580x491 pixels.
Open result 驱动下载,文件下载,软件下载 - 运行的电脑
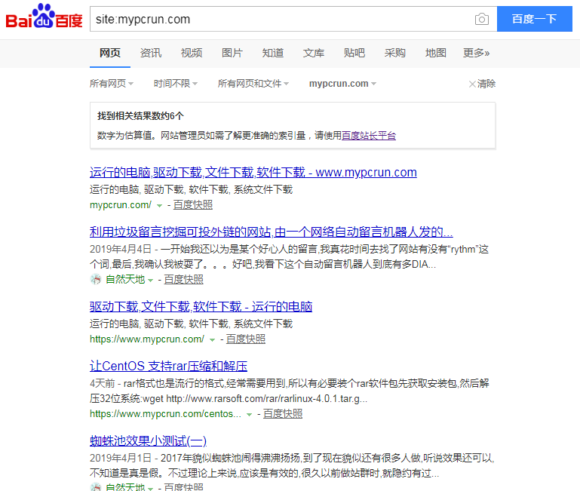[201, 307]
